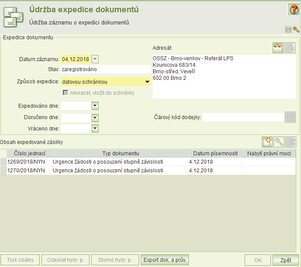Sort by the Číslo jednací column header
The height and width of the screenshot is (267, 301).
30,153
